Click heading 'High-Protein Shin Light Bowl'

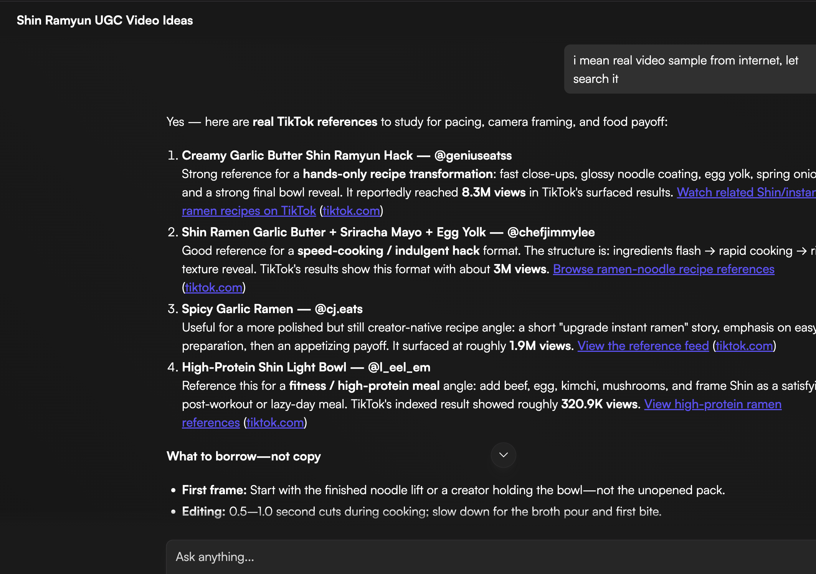pyautogui.click(x=264, y=367)
